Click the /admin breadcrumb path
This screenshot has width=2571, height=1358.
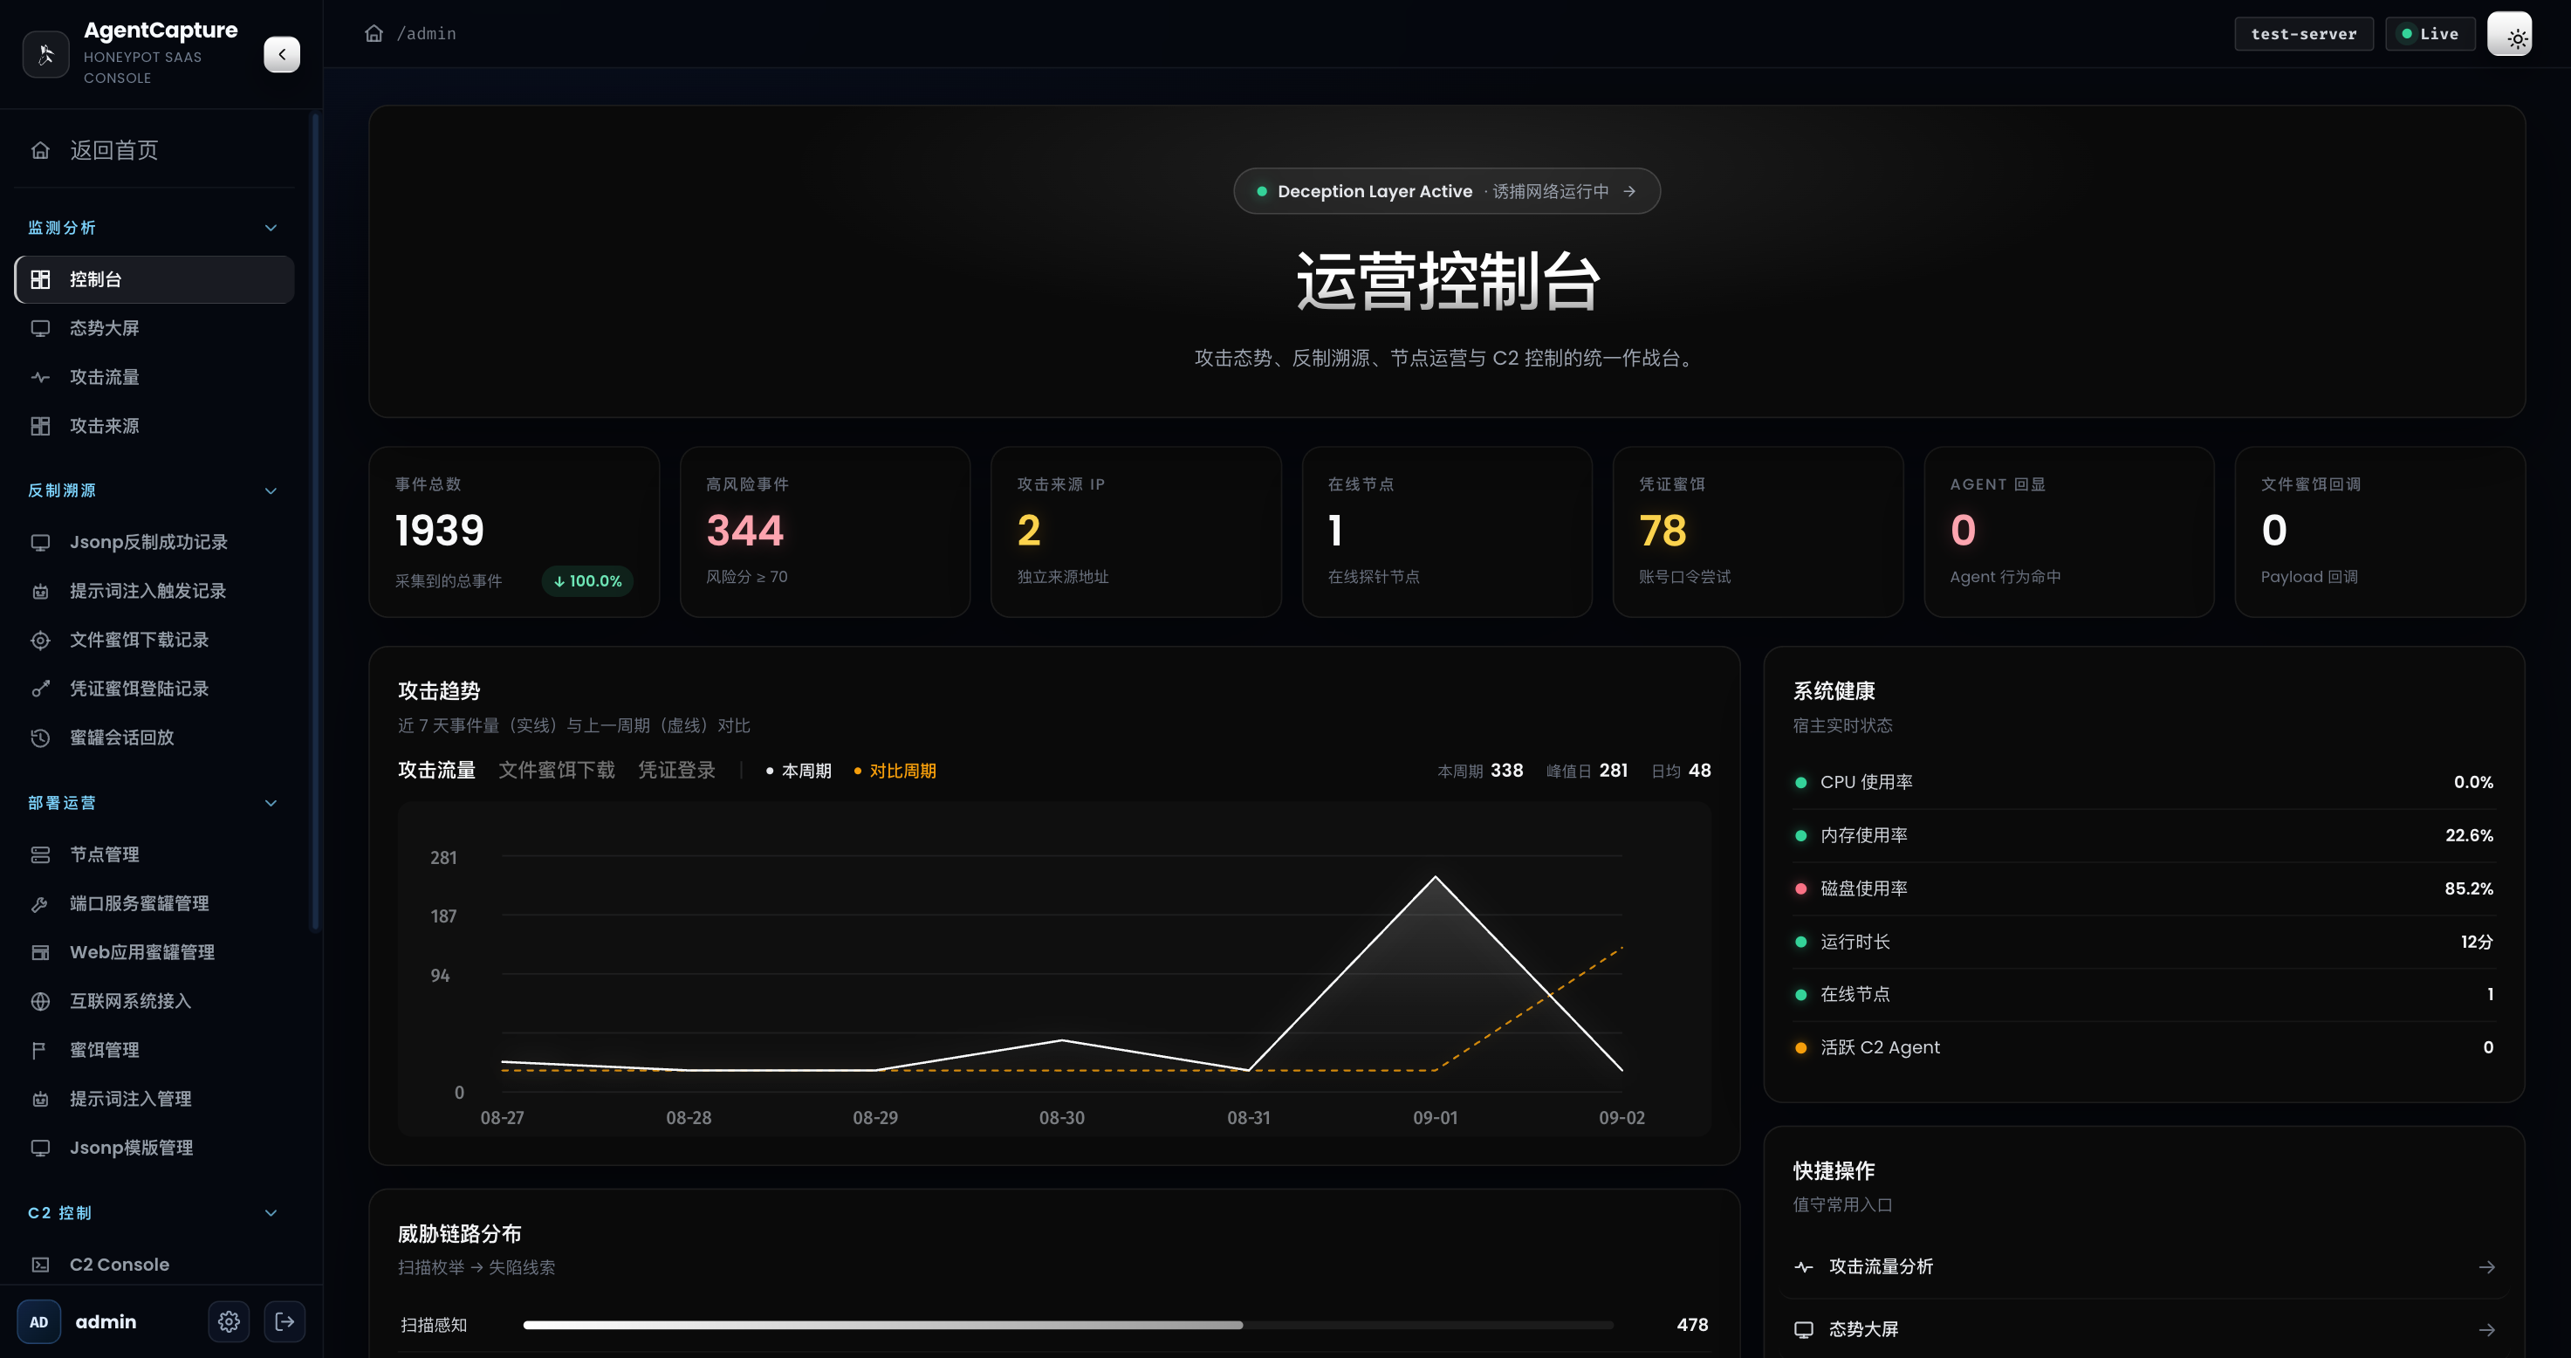click(x=426, y=33)
